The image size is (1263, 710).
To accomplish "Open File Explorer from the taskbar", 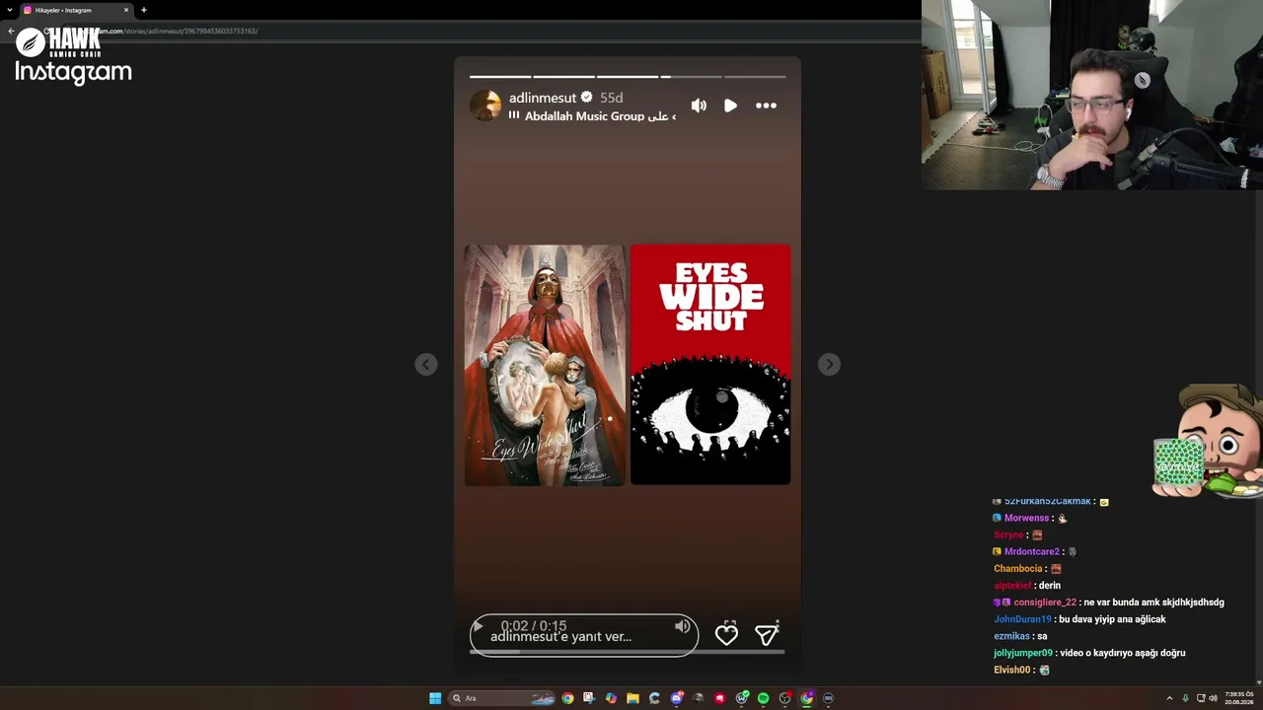I will tap(632, 698).
